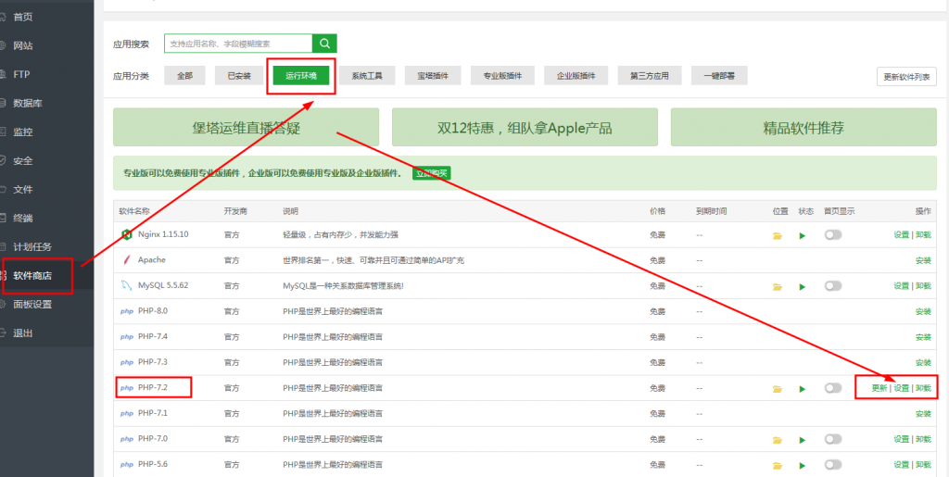Click the PHP-7.3 php logo icon
This screenshot has width=949, height=477.
126,363
